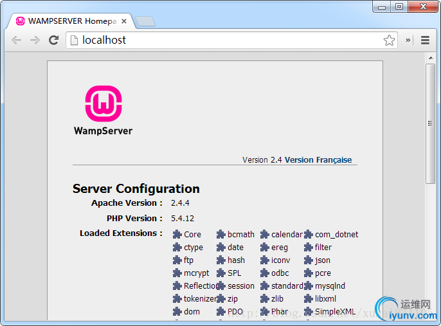Bookmark this page with the star icon
441x326 pixels.
tap(389, 41)
